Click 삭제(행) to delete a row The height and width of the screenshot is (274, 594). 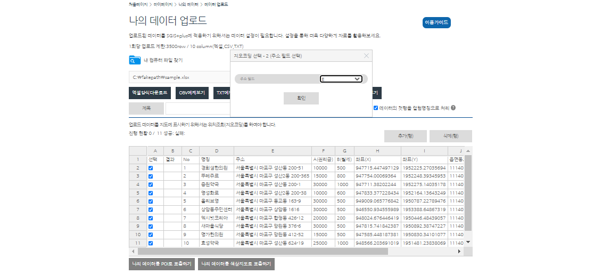[x=450, y=136]
